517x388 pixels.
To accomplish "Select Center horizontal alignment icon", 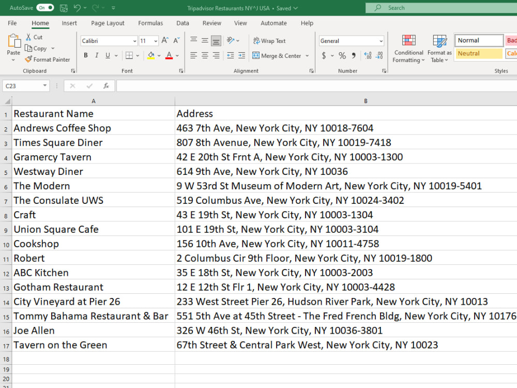I will pyautogui.click(x=205, y=55).
